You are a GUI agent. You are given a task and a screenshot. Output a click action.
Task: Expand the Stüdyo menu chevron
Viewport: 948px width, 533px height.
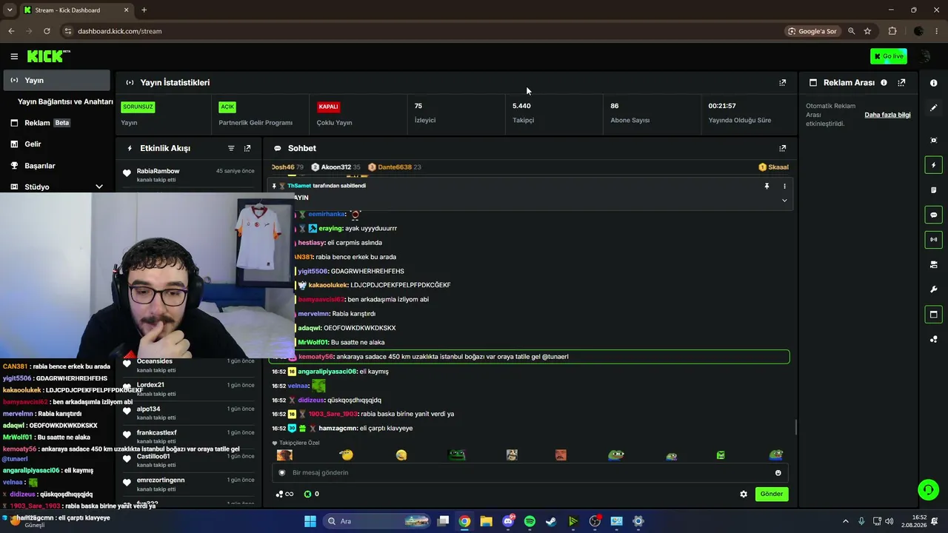coord(99,187)
